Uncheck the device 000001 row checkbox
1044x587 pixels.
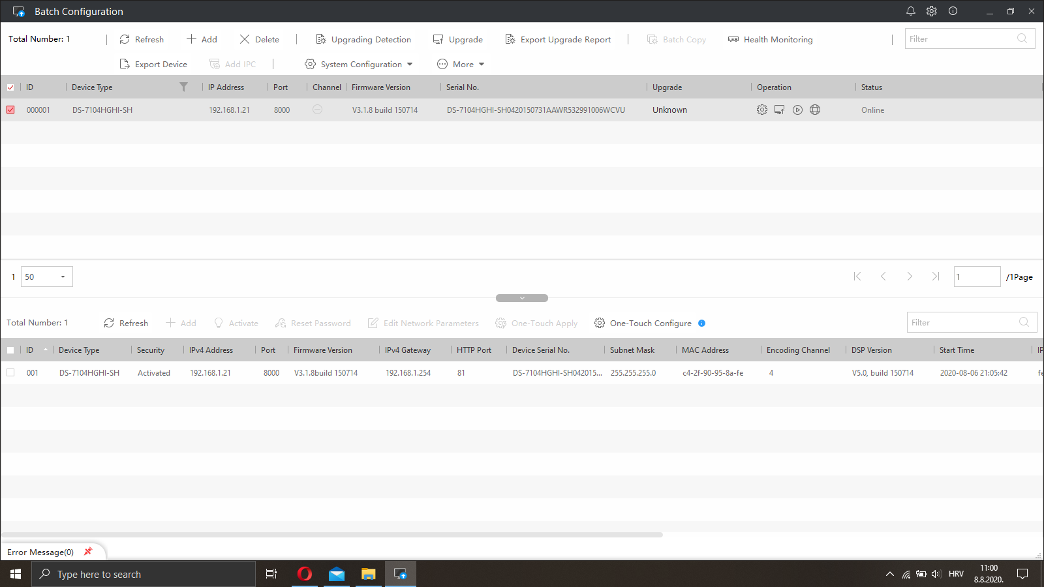click(x=10, y=110)
